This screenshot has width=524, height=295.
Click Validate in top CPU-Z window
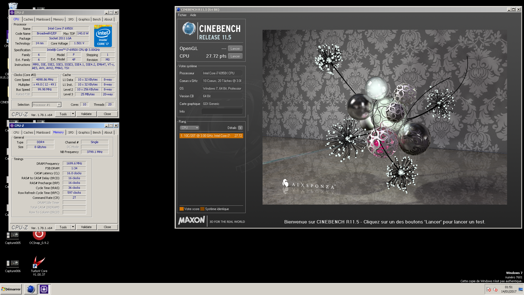[86, 114]
